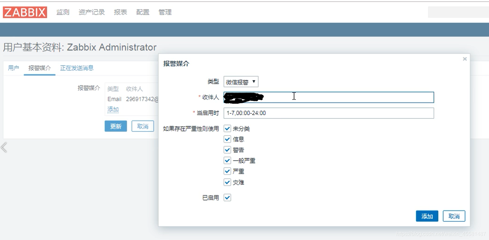Switch to the 正在发送消息 tab

[x=77, y=68]
